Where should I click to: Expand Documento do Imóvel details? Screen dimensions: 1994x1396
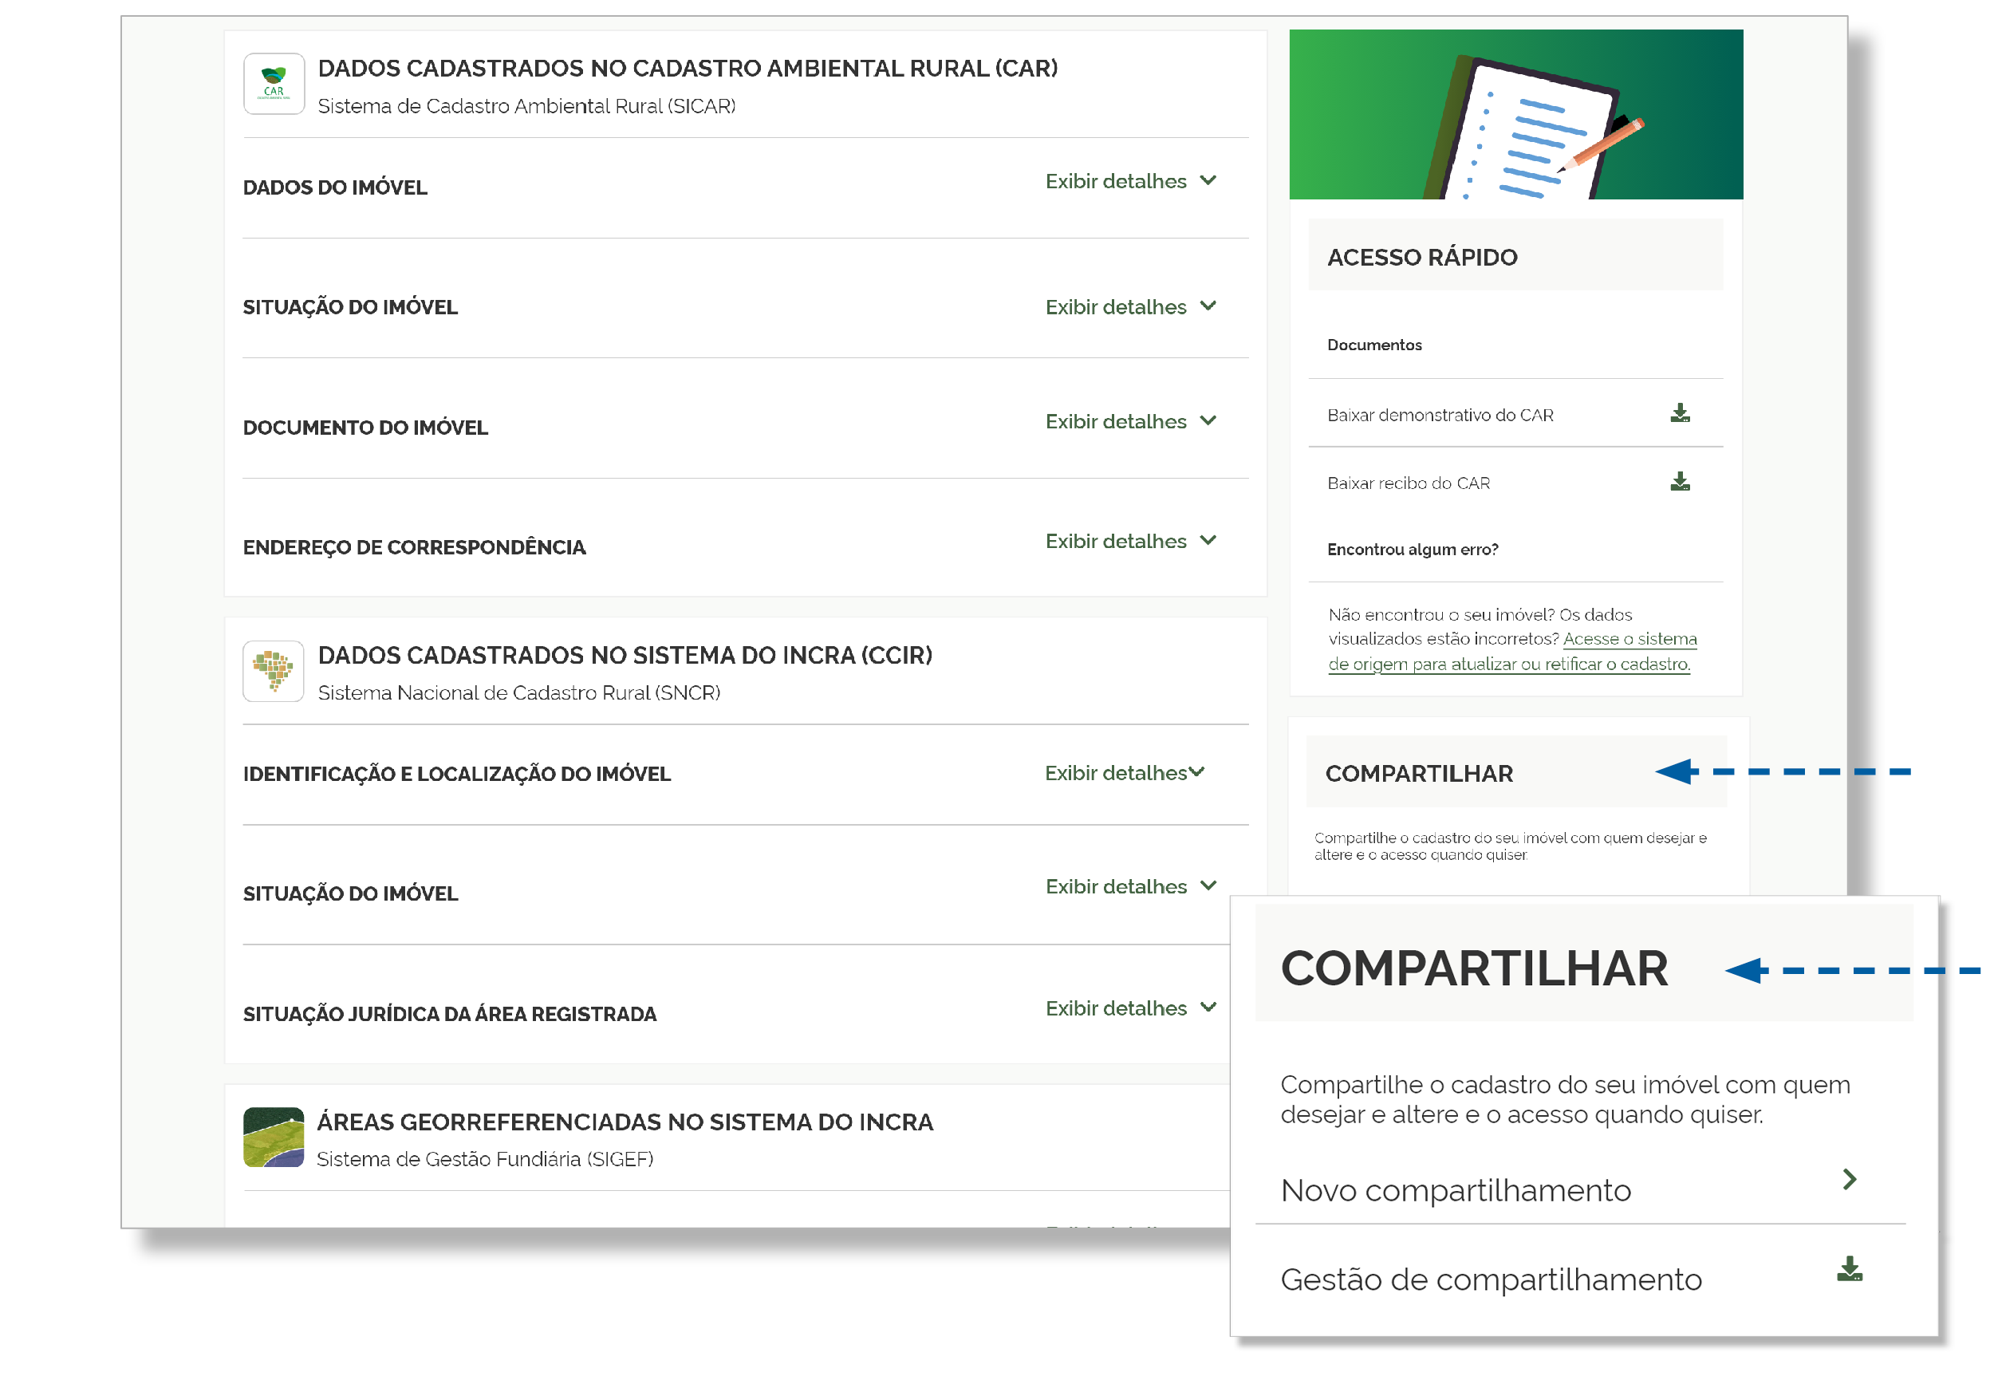[x=1131, y=421]
